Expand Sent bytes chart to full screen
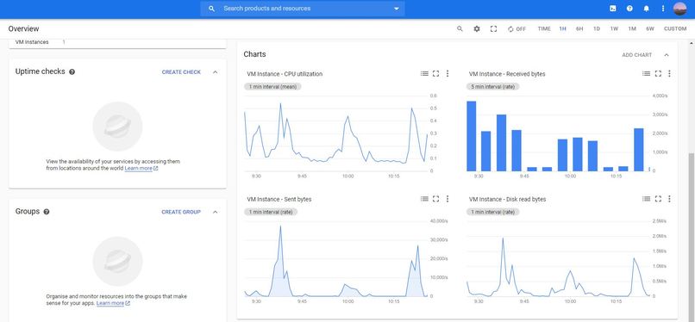Image resolution: width=695 pixels, height=322 pixels. [435, 200]
